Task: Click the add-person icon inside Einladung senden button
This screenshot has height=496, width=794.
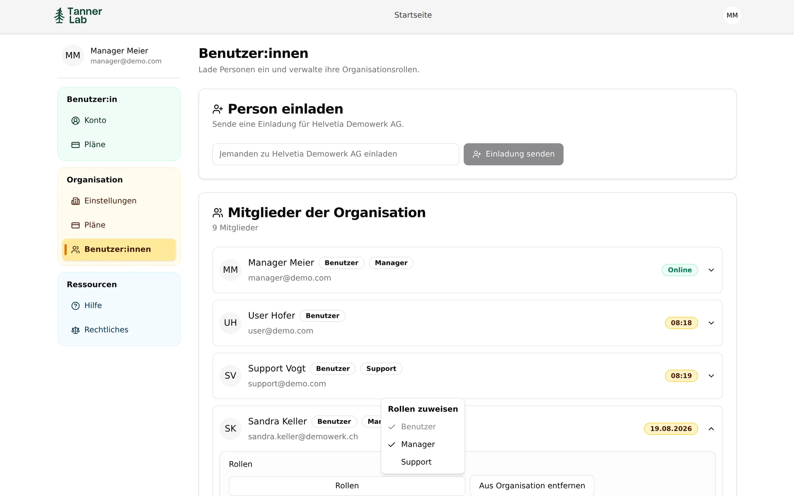Action: tap(477, 154)
